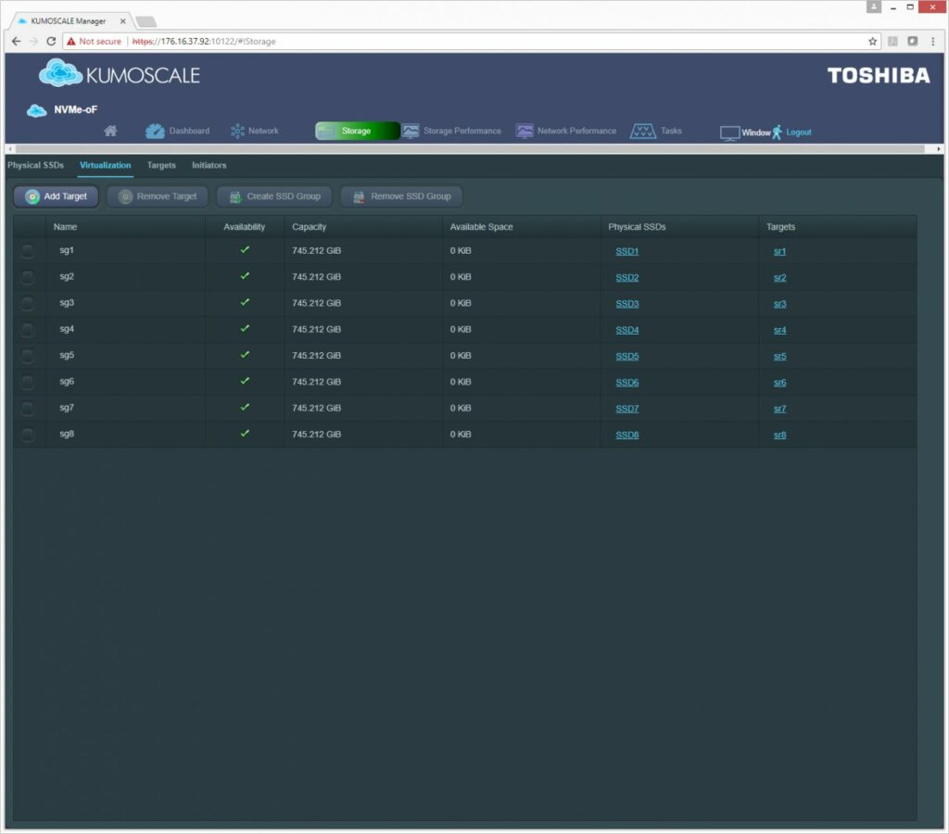Switch to the Targets tab
Image resolution: width=949 pixels, height=834 pixels.
pyautogui.click(x=161, y=165)
